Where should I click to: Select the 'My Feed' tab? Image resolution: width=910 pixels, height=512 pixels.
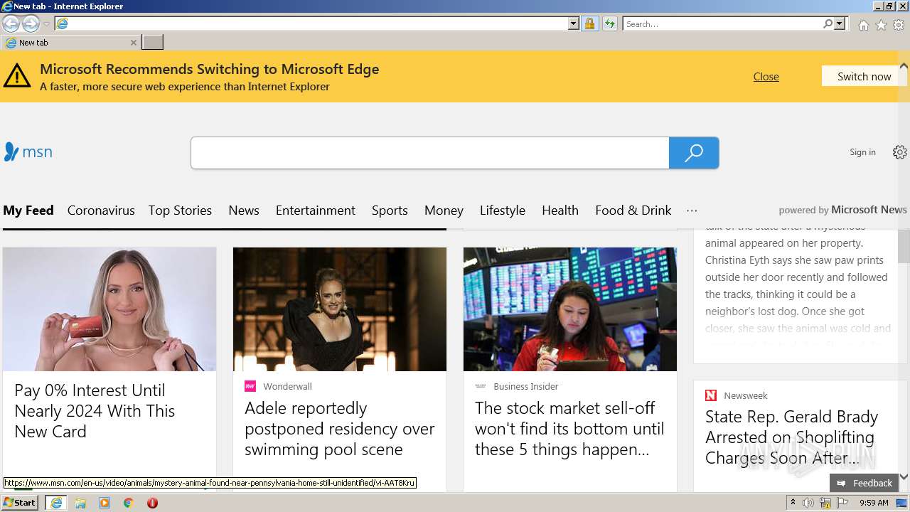[x=28, y=210]
